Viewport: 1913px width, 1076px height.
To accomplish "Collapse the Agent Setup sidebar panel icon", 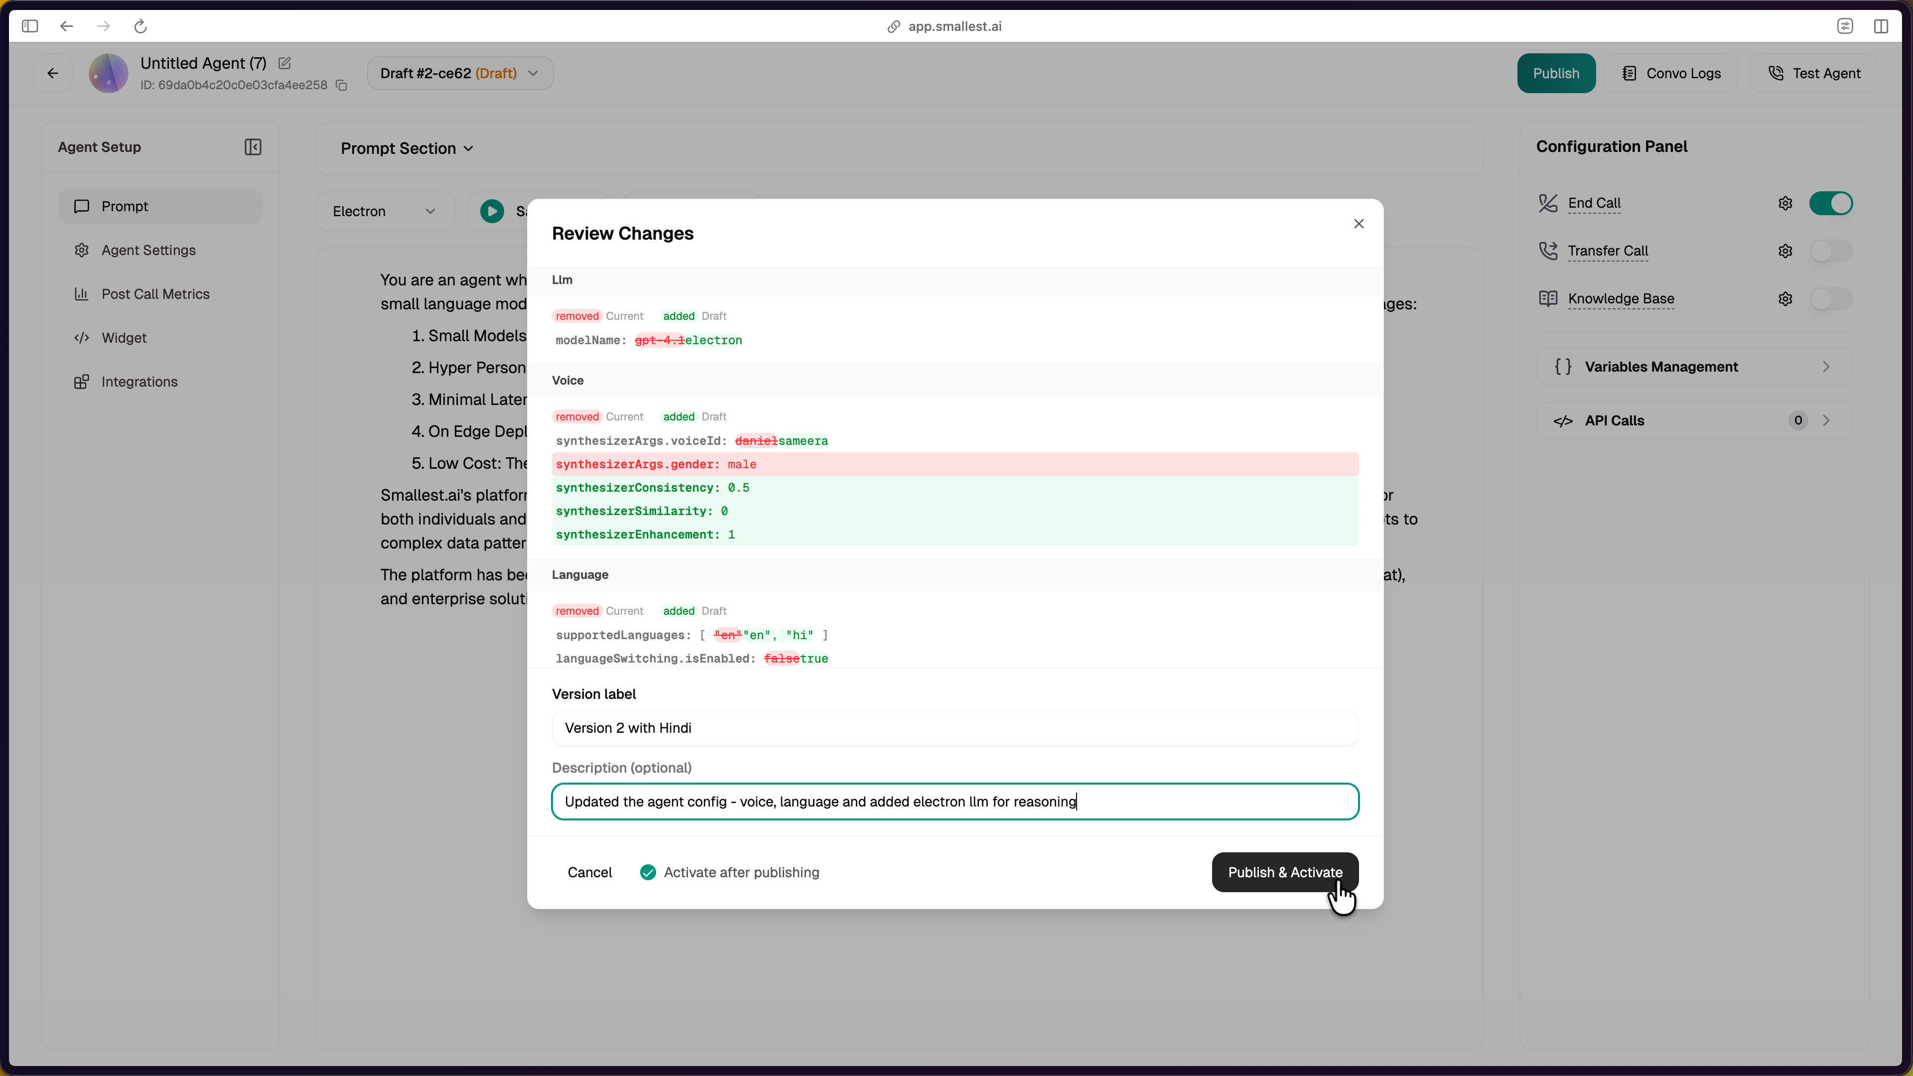I will tap(253, 147).
